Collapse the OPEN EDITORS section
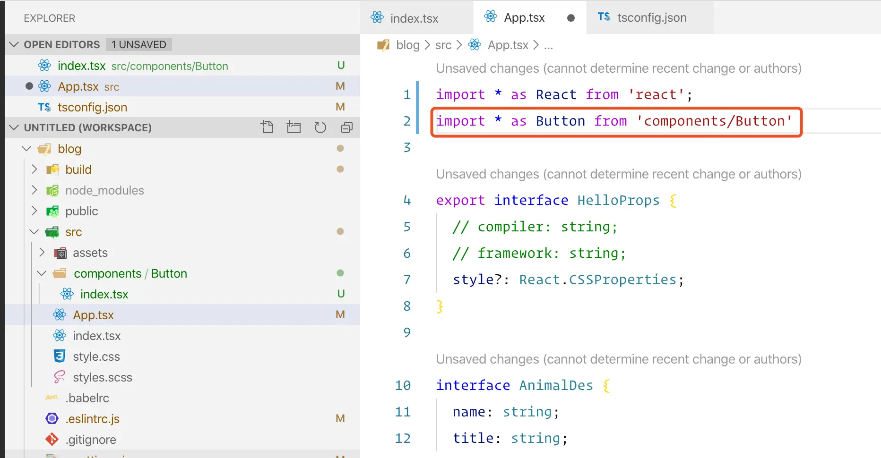The width and height of the screenshot is (881, 458). pos(14,44)
